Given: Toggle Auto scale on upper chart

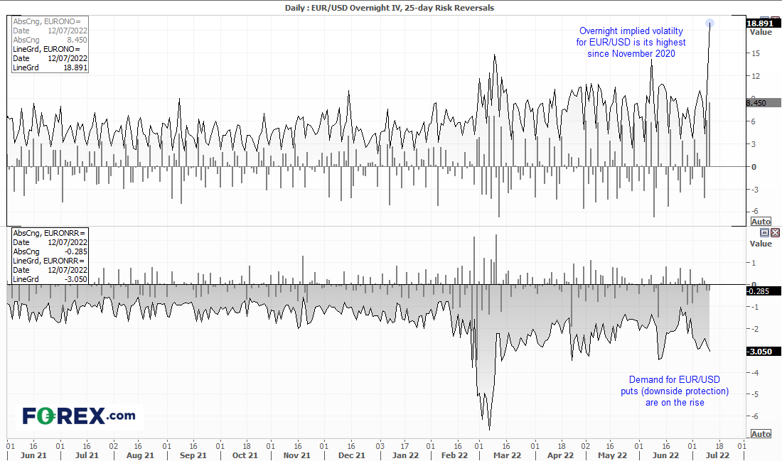Looking at the screenshot, I should (x=760, y=222).
